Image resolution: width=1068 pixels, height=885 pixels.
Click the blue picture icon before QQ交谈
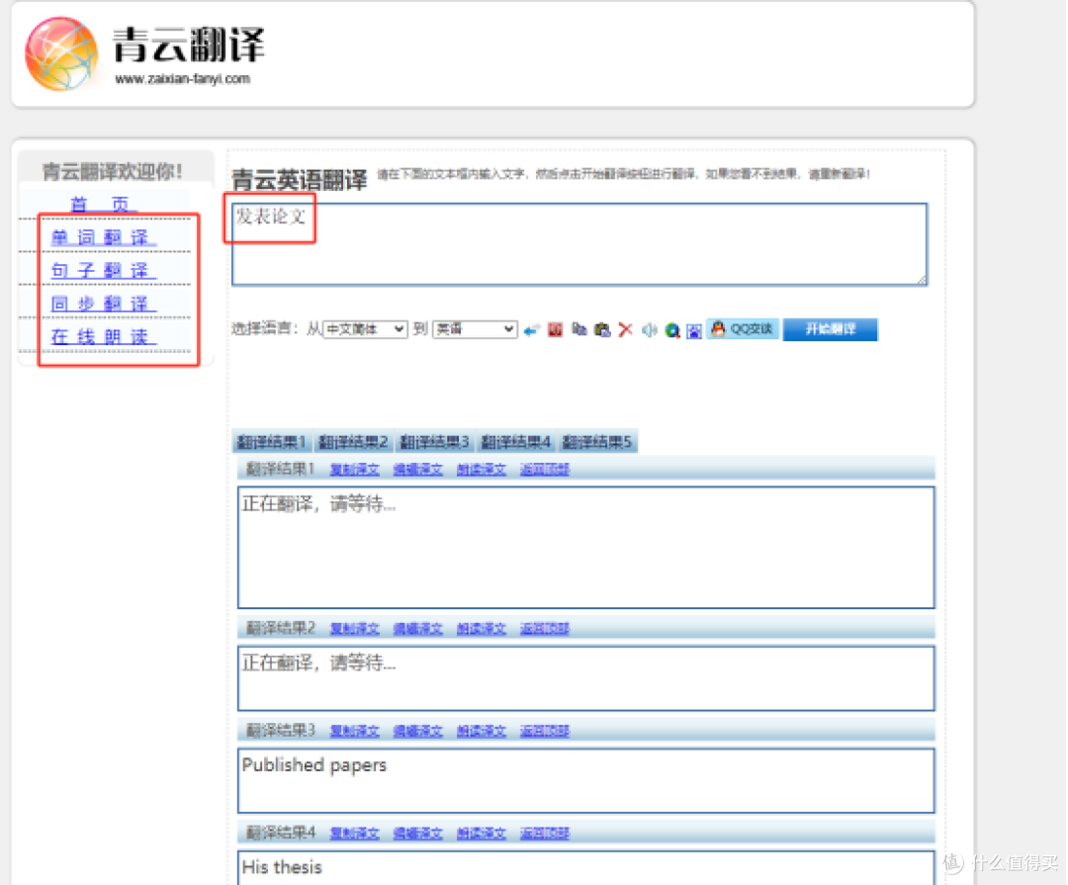pyautogui.click(x=693, y=331)
